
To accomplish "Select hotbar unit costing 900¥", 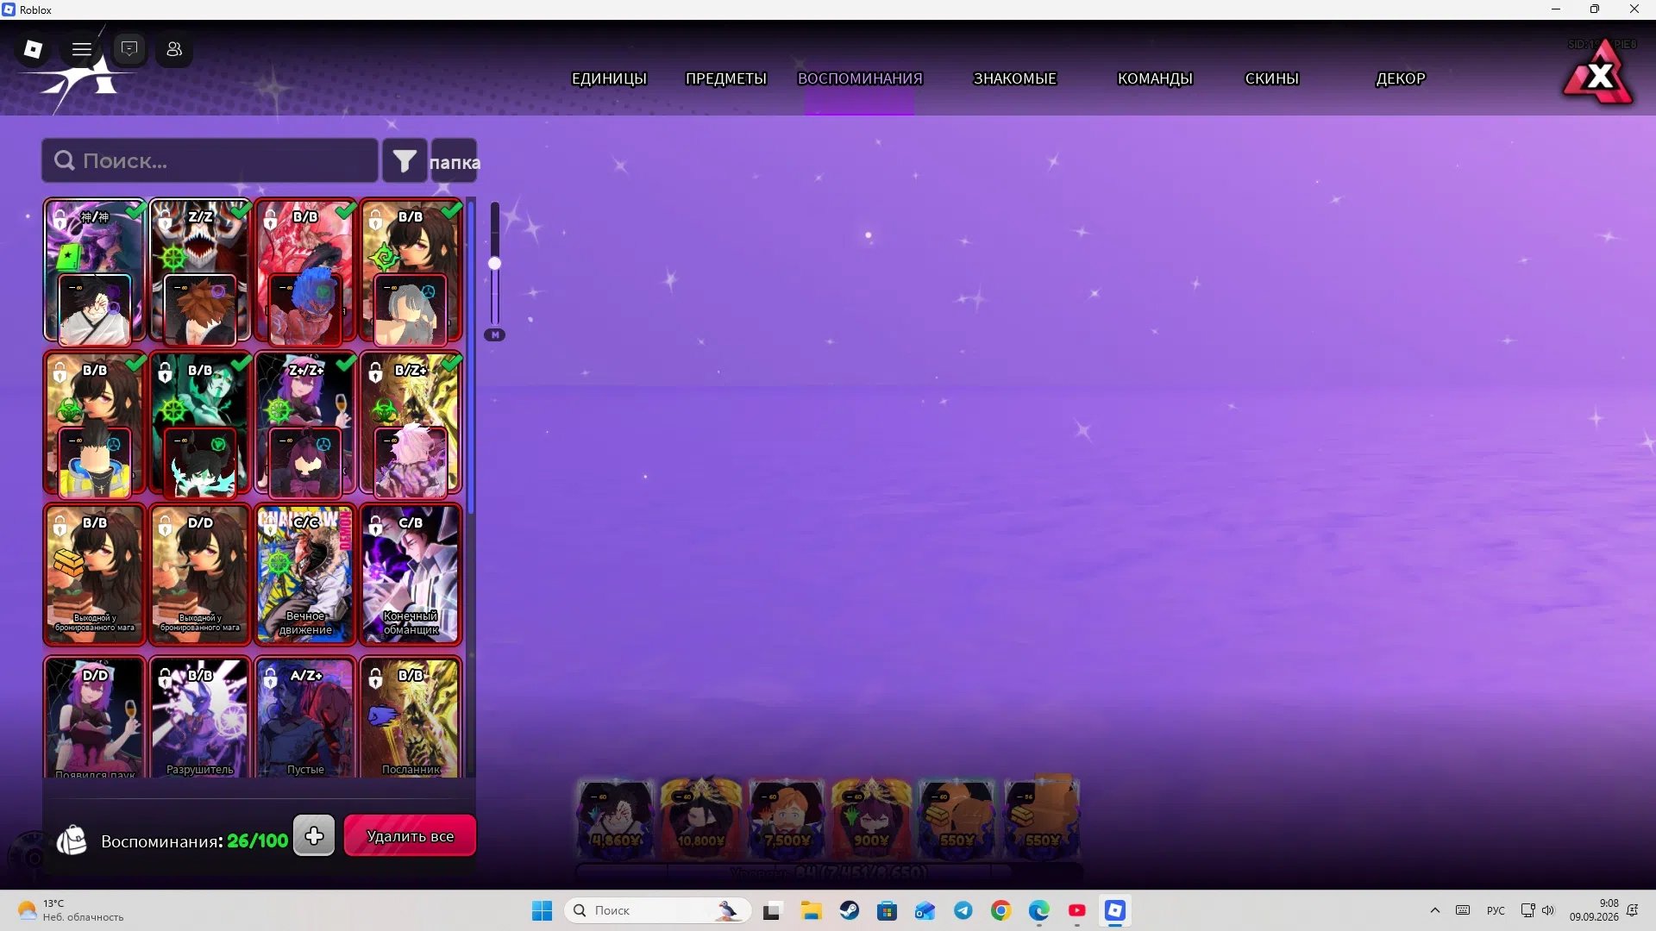I will click(x=871, y=819).
